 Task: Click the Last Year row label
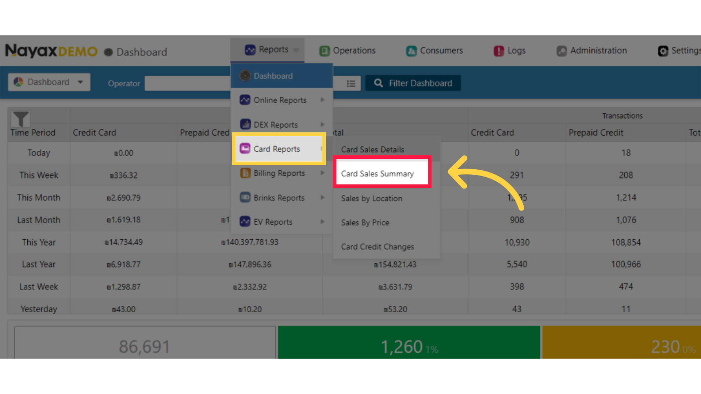tap(39, 264)
